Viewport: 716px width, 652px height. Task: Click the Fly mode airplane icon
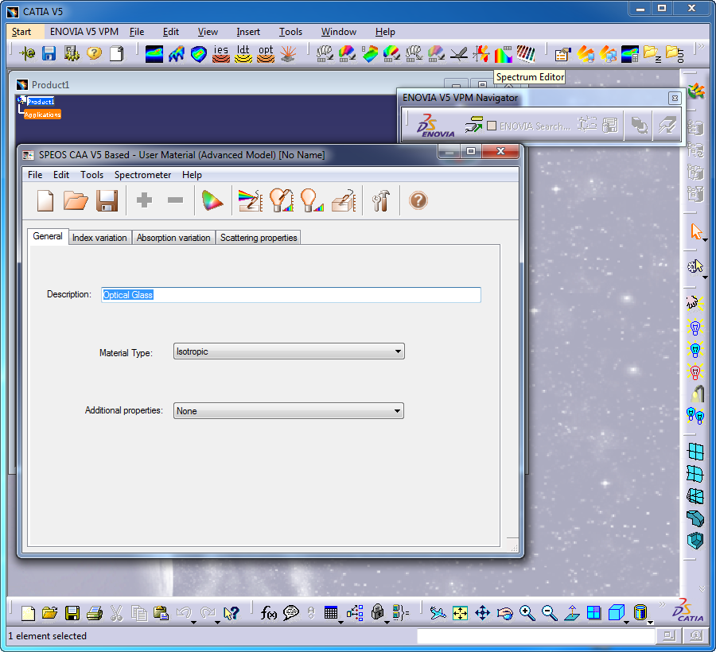tap(438, 613)
